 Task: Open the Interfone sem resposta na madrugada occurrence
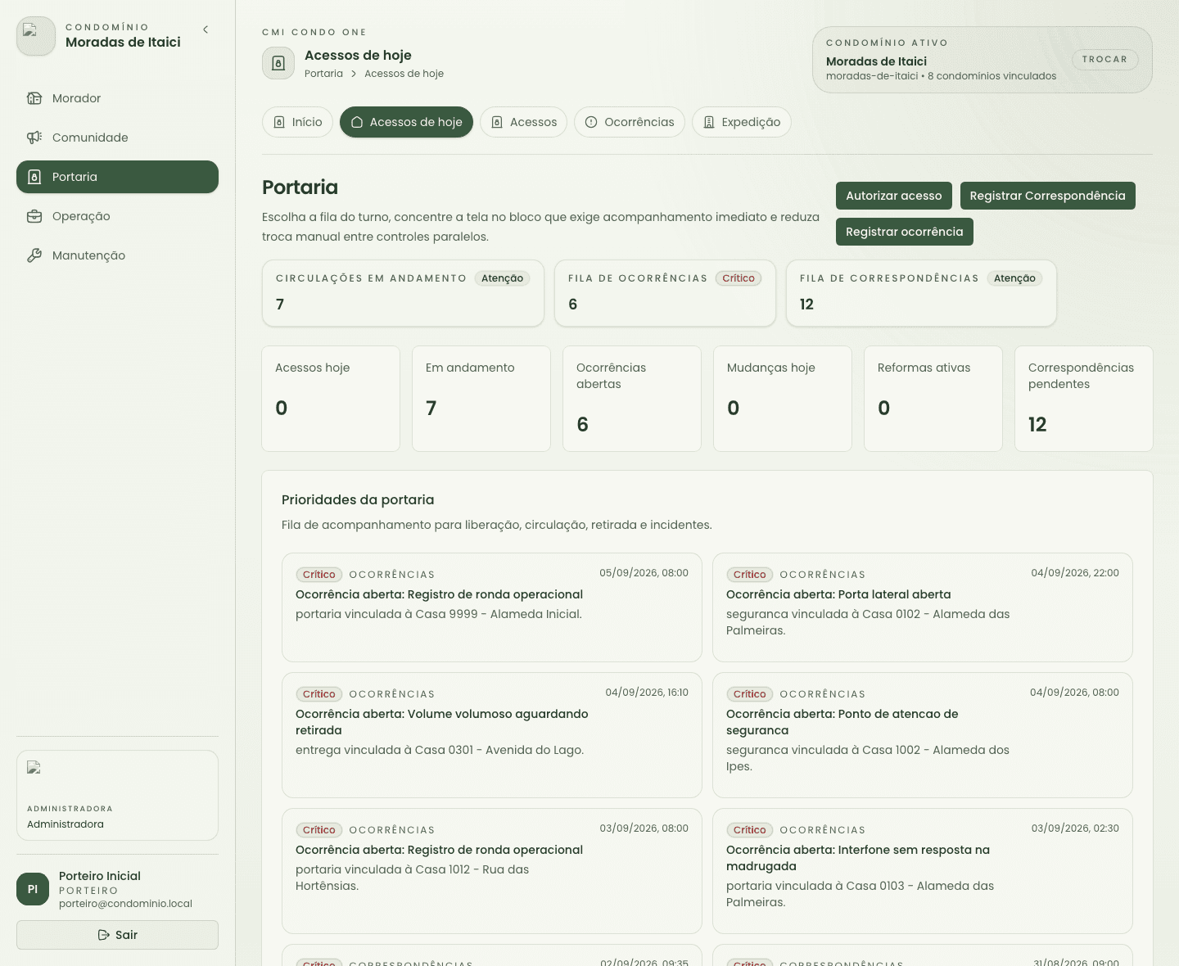(923, 871)
